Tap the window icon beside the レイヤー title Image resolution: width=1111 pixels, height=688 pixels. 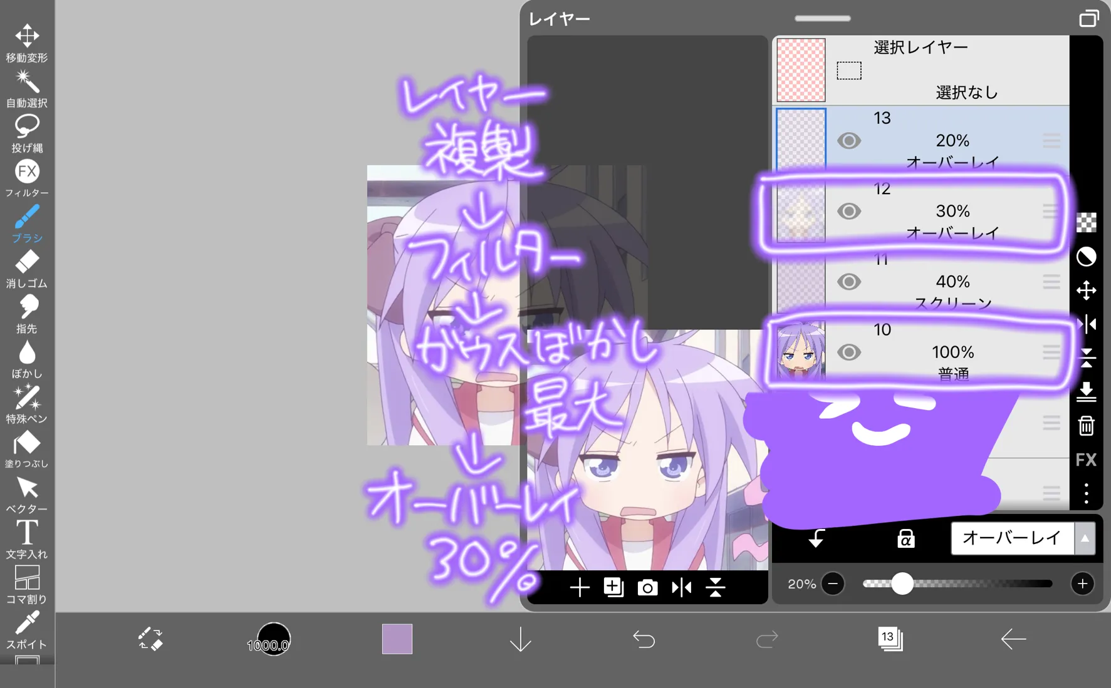[x=1089, y=19]
